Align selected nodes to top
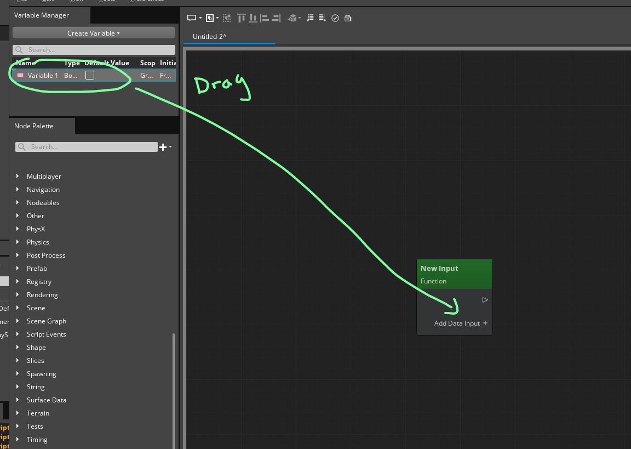The height and width of the screenshot is (449, 631). (x=241, y=18)
